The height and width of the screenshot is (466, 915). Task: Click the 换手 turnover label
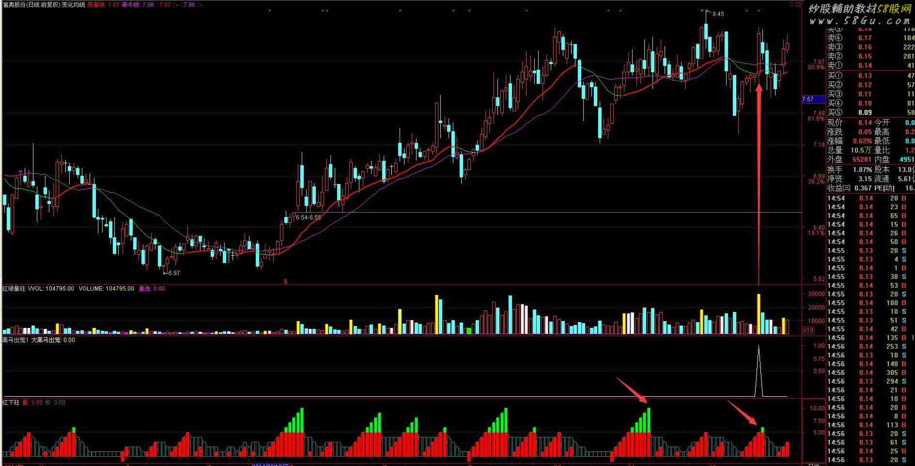tap(835, 170)
